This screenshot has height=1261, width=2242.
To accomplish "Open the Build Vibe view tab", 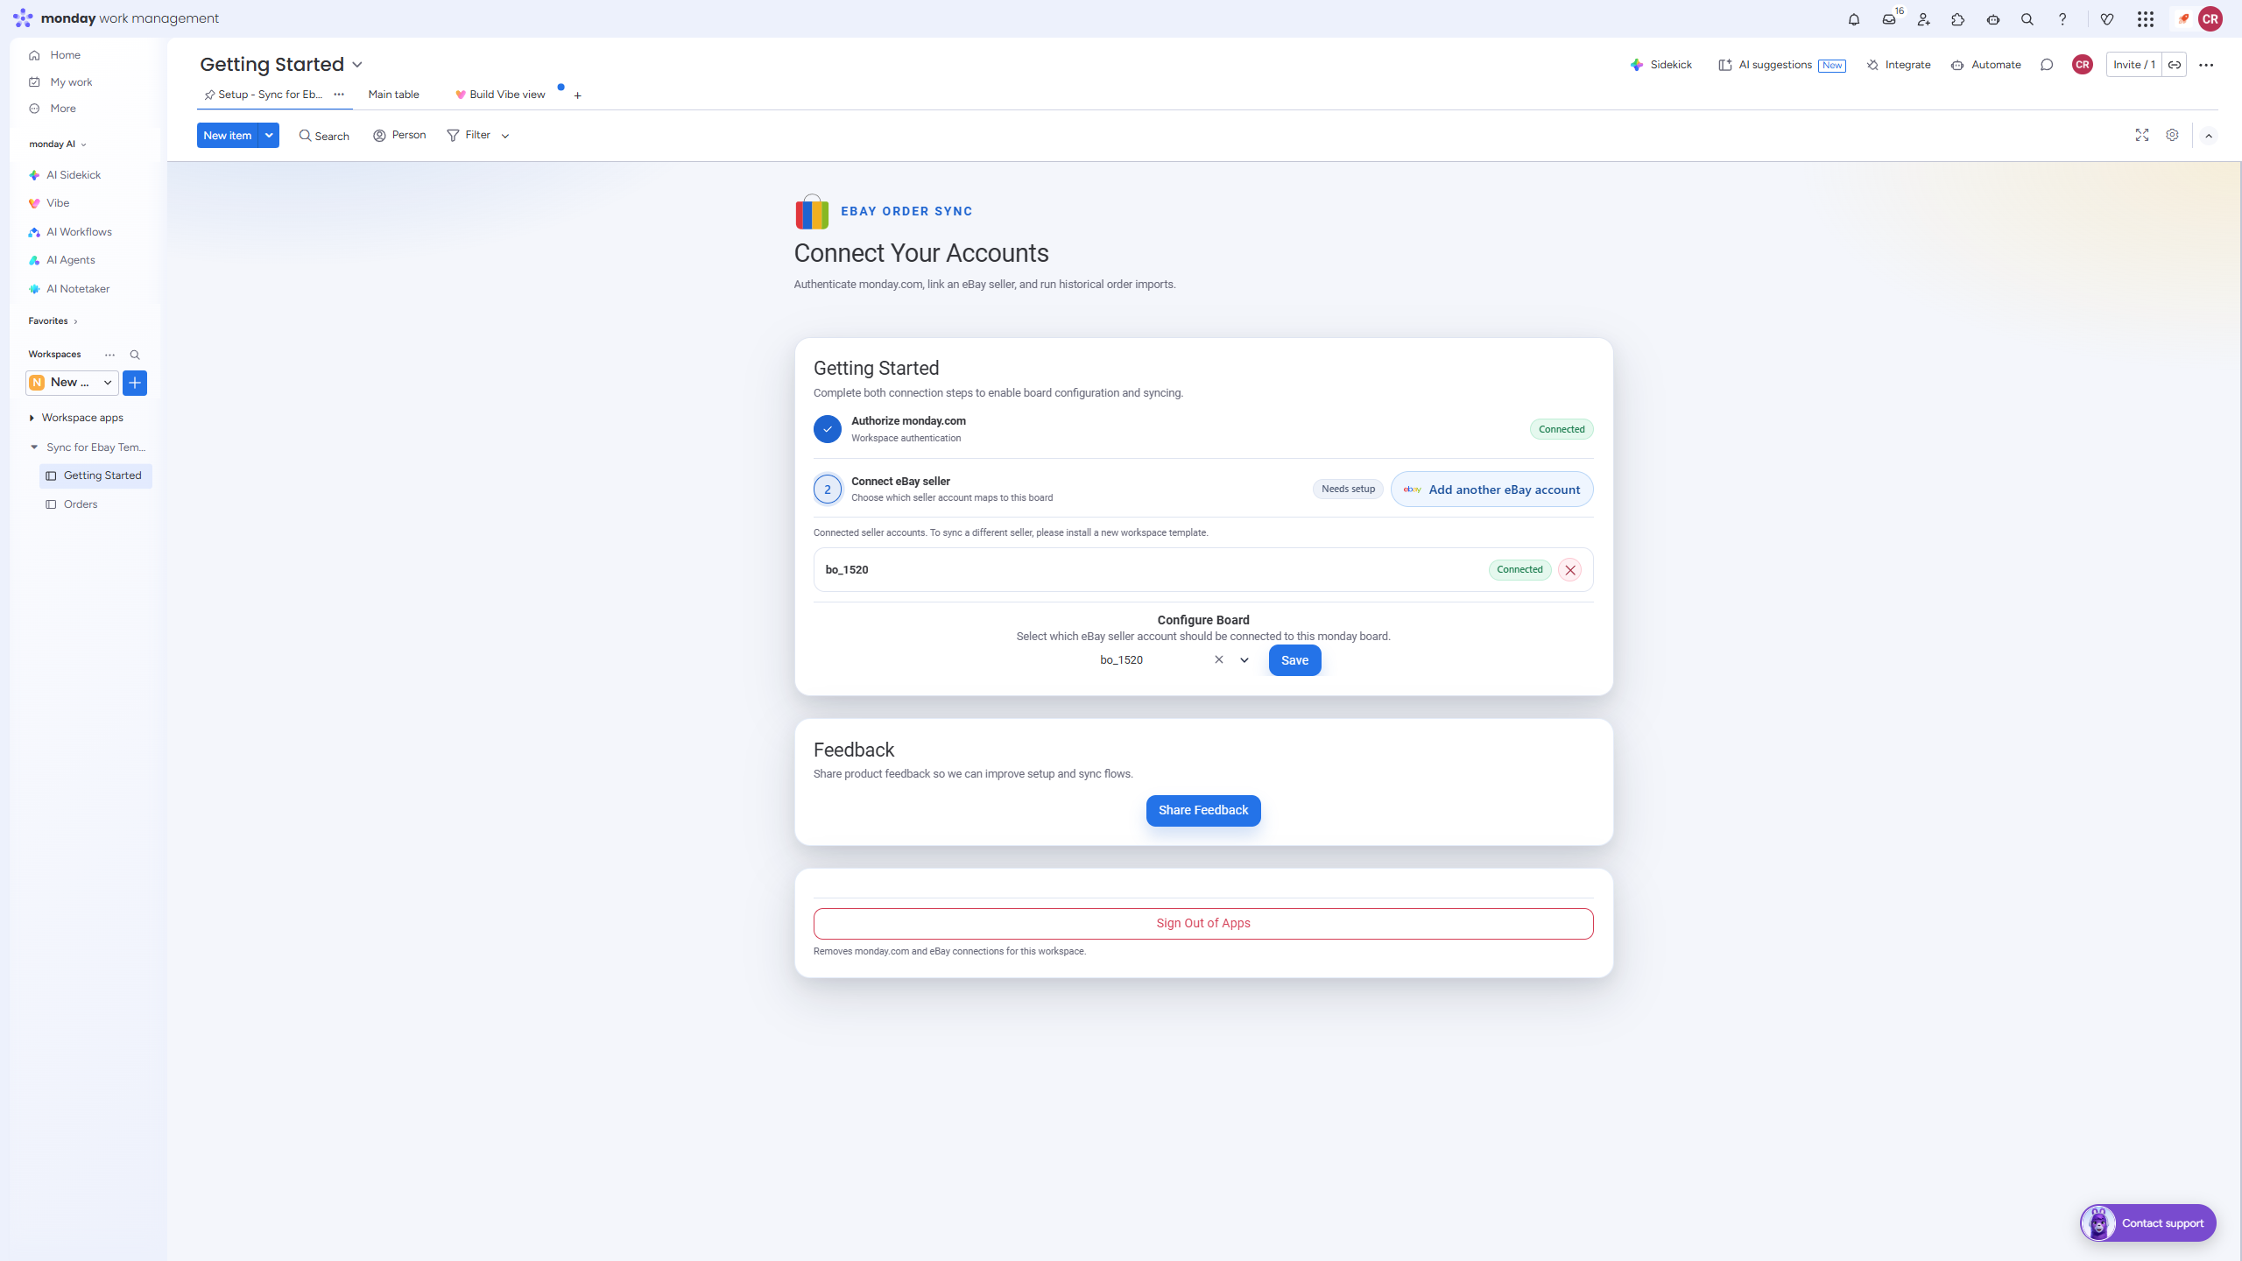I will [x=506, y=95].
